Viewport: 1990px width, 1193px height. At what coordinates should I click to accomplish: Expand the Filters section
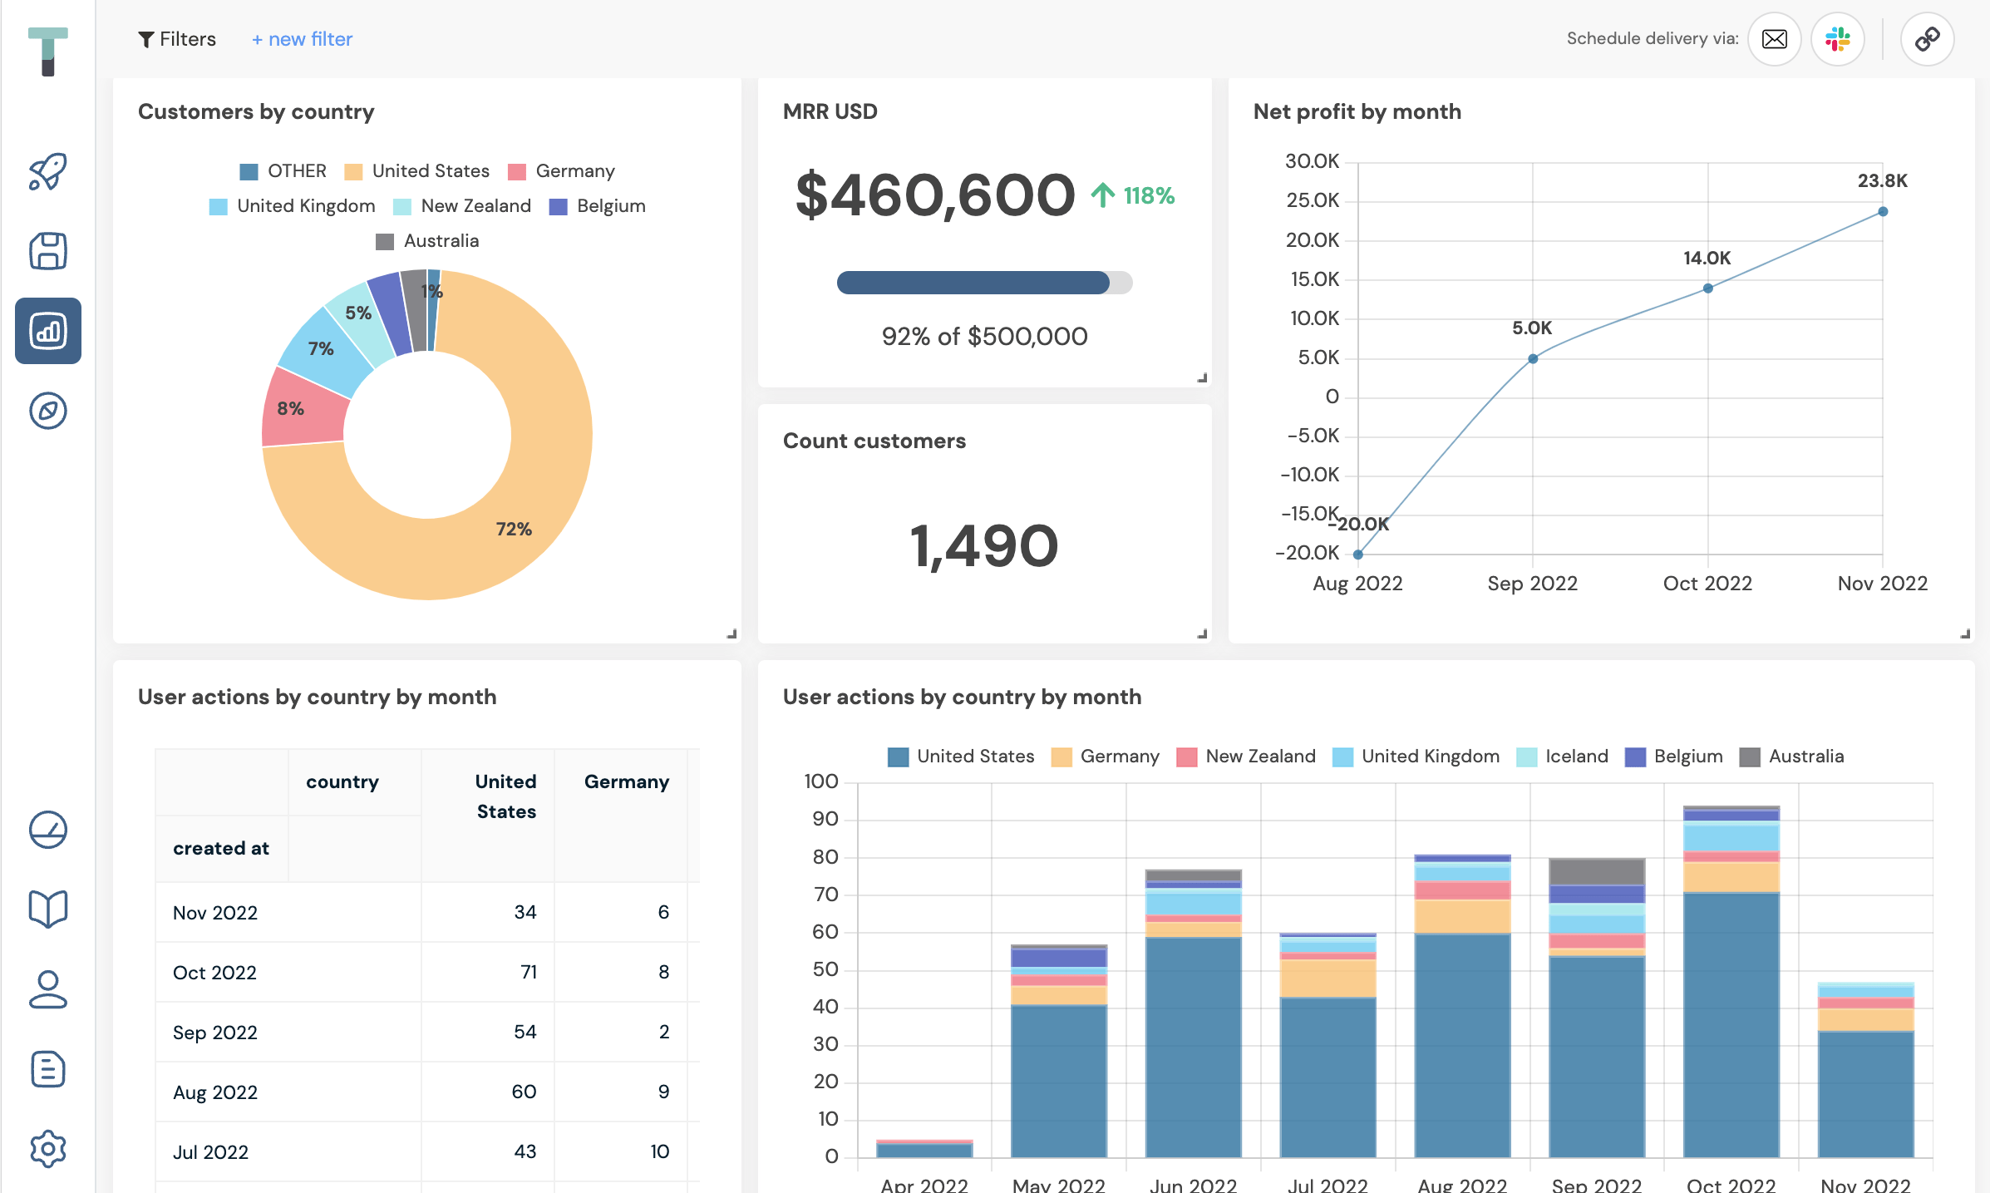(176, 39)
